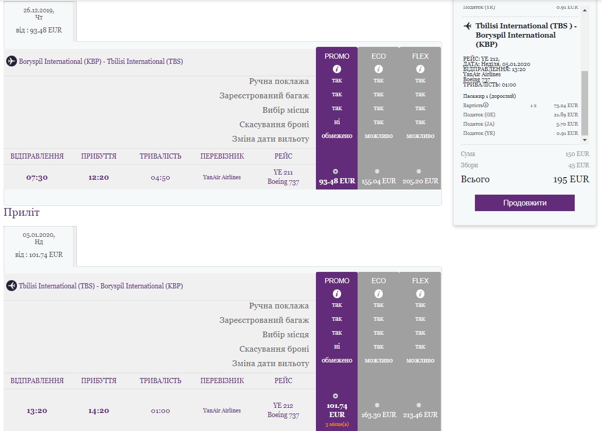This screenshot has width=602, height=431.
Task: Open the 26.12.2019 departure date tab
Action: click(x=40, y=21)
